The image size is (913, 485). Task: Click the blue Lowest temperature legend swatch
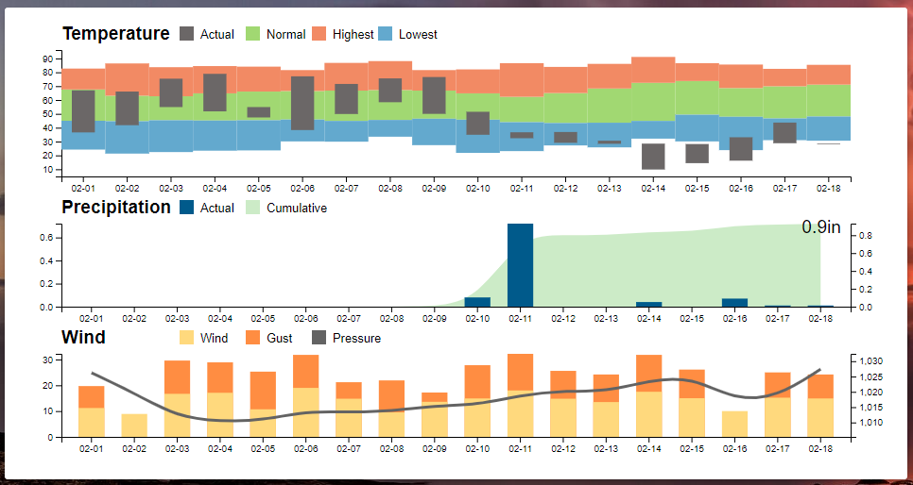point(386,34)
